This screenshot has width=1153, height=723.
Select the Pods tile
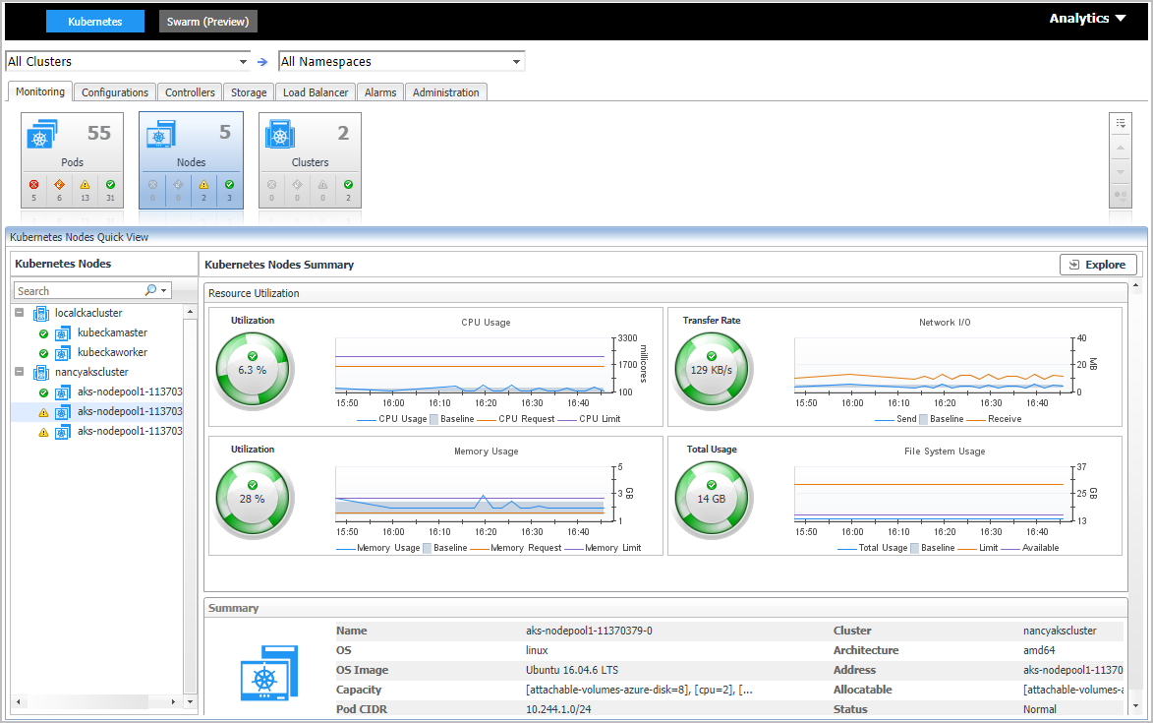point(72,160)
